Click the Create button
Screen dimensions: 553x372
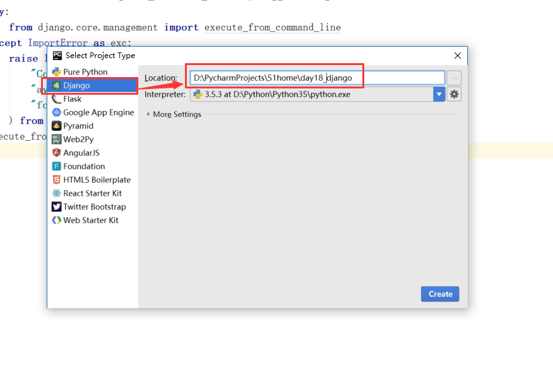point(440,294)
